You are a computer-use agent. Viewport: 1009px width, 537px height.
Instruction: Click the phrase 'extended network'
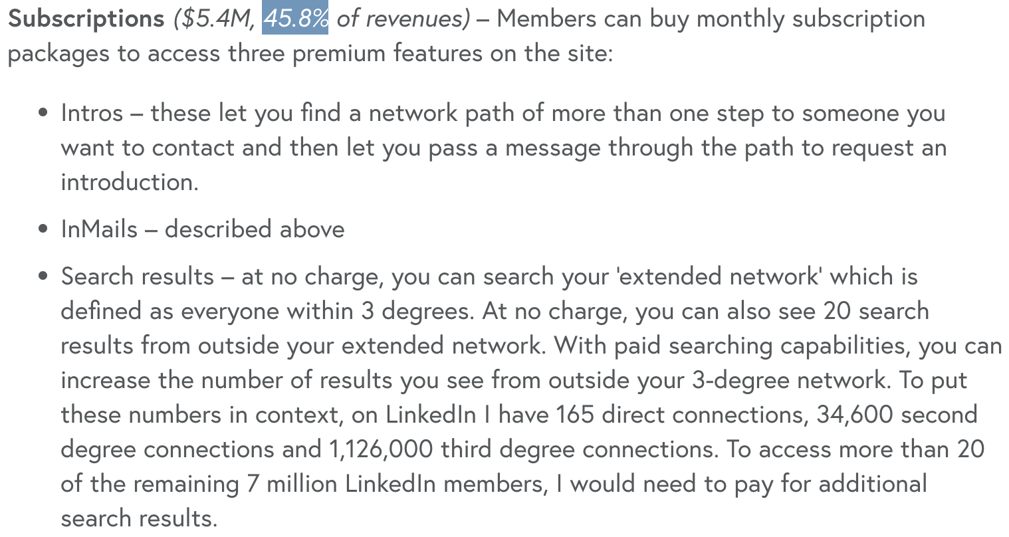(x=720, y=276)
